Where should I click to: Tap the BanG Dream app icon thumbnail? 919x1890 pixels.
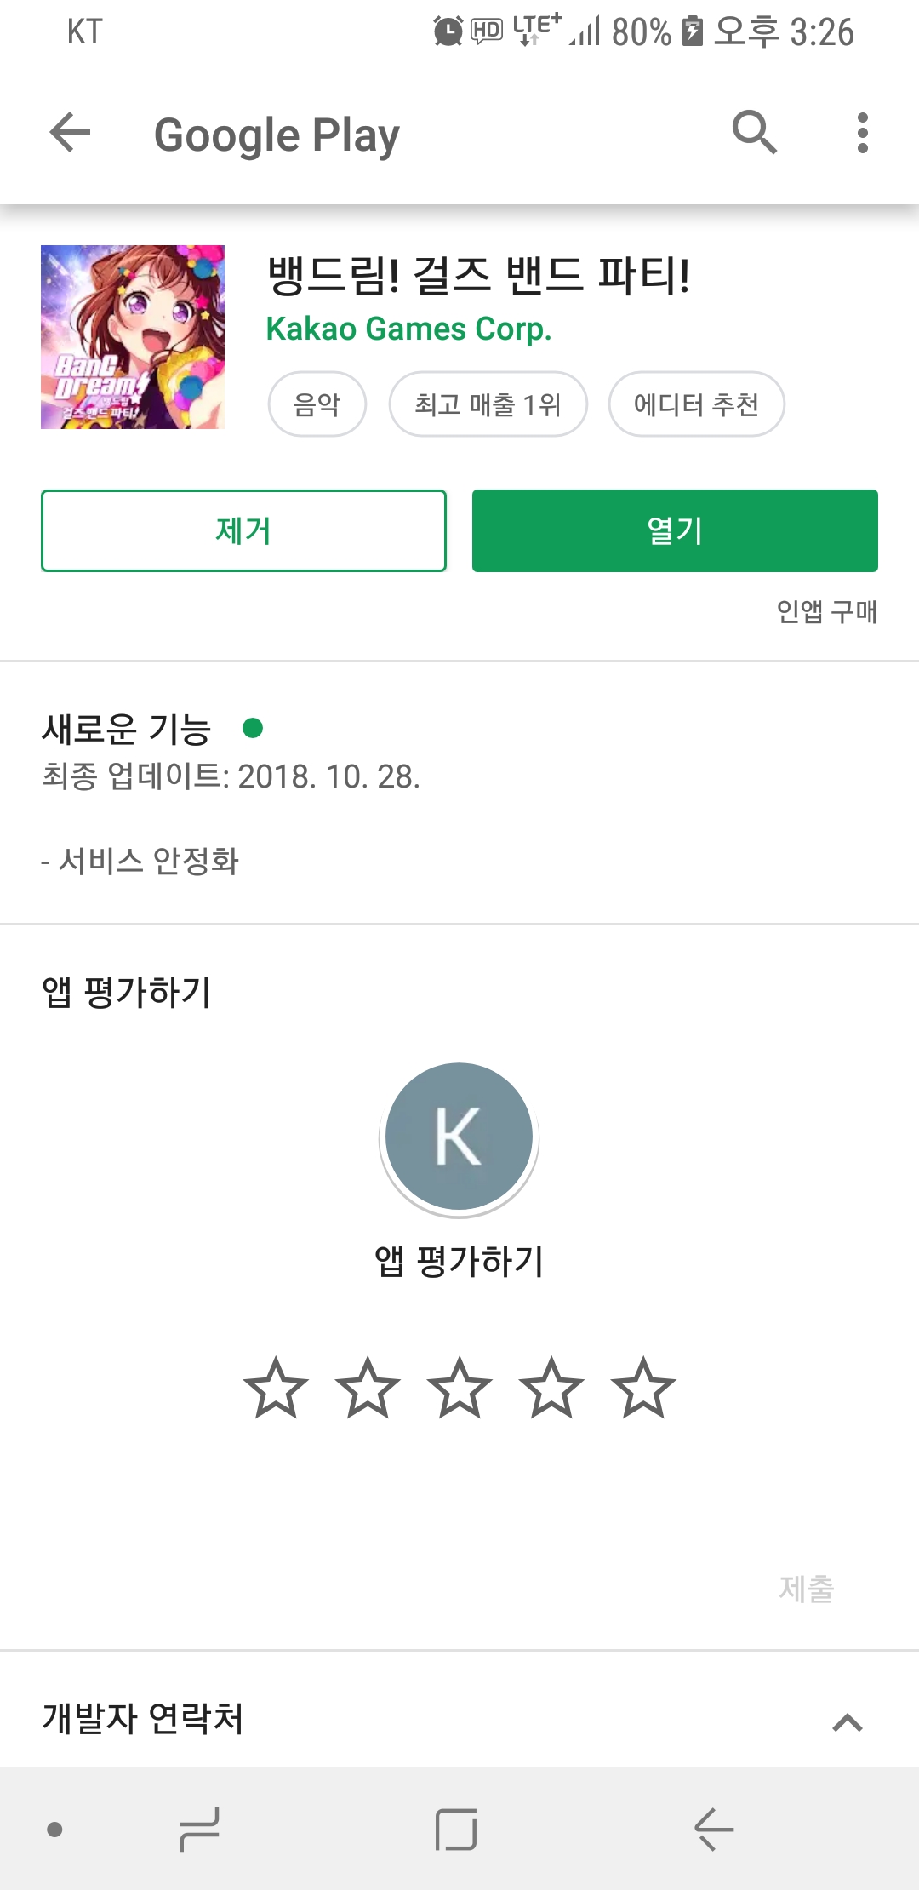pos(133,337)
